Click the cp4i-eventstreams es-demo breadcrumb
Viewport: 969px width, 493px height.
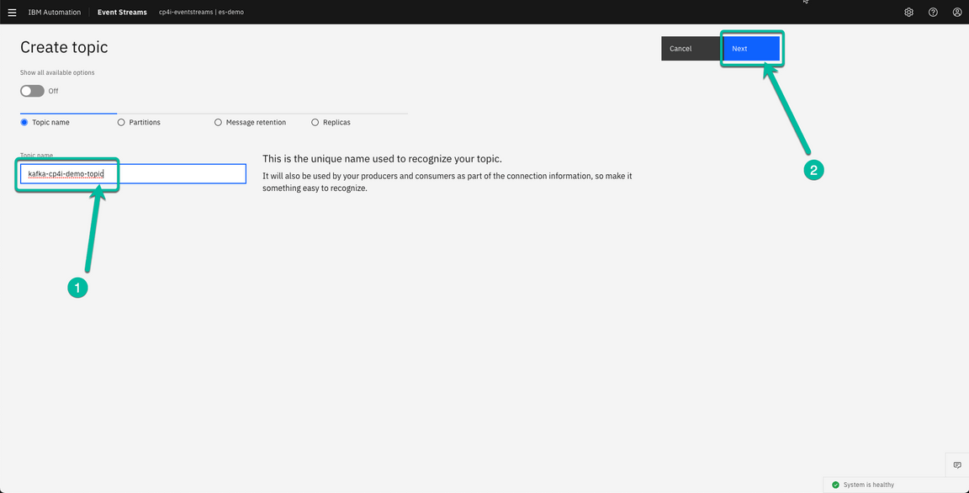coord(202,12)
